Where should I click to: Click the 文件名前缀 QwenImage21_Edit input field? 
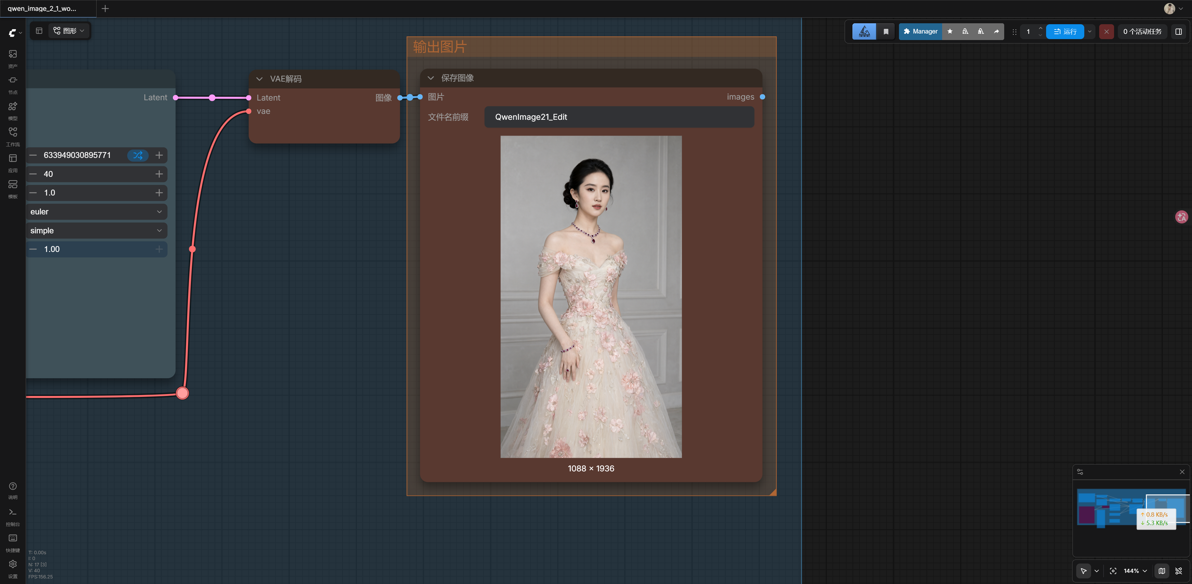tap(619, 117)
